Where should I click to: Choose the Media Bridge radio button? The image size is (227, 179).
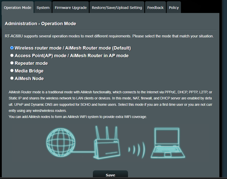tap(12, 71)
